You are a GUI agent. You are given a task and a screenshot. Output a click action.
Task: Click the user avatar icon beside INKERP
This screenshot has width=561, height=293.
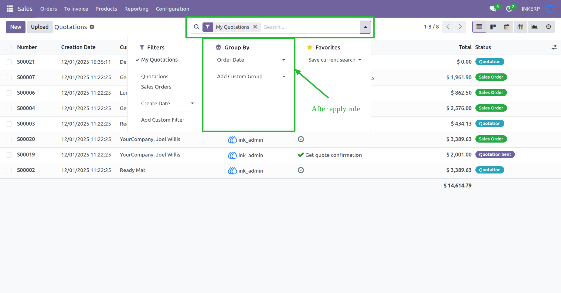pyautogui.click(x=549, y=9)
